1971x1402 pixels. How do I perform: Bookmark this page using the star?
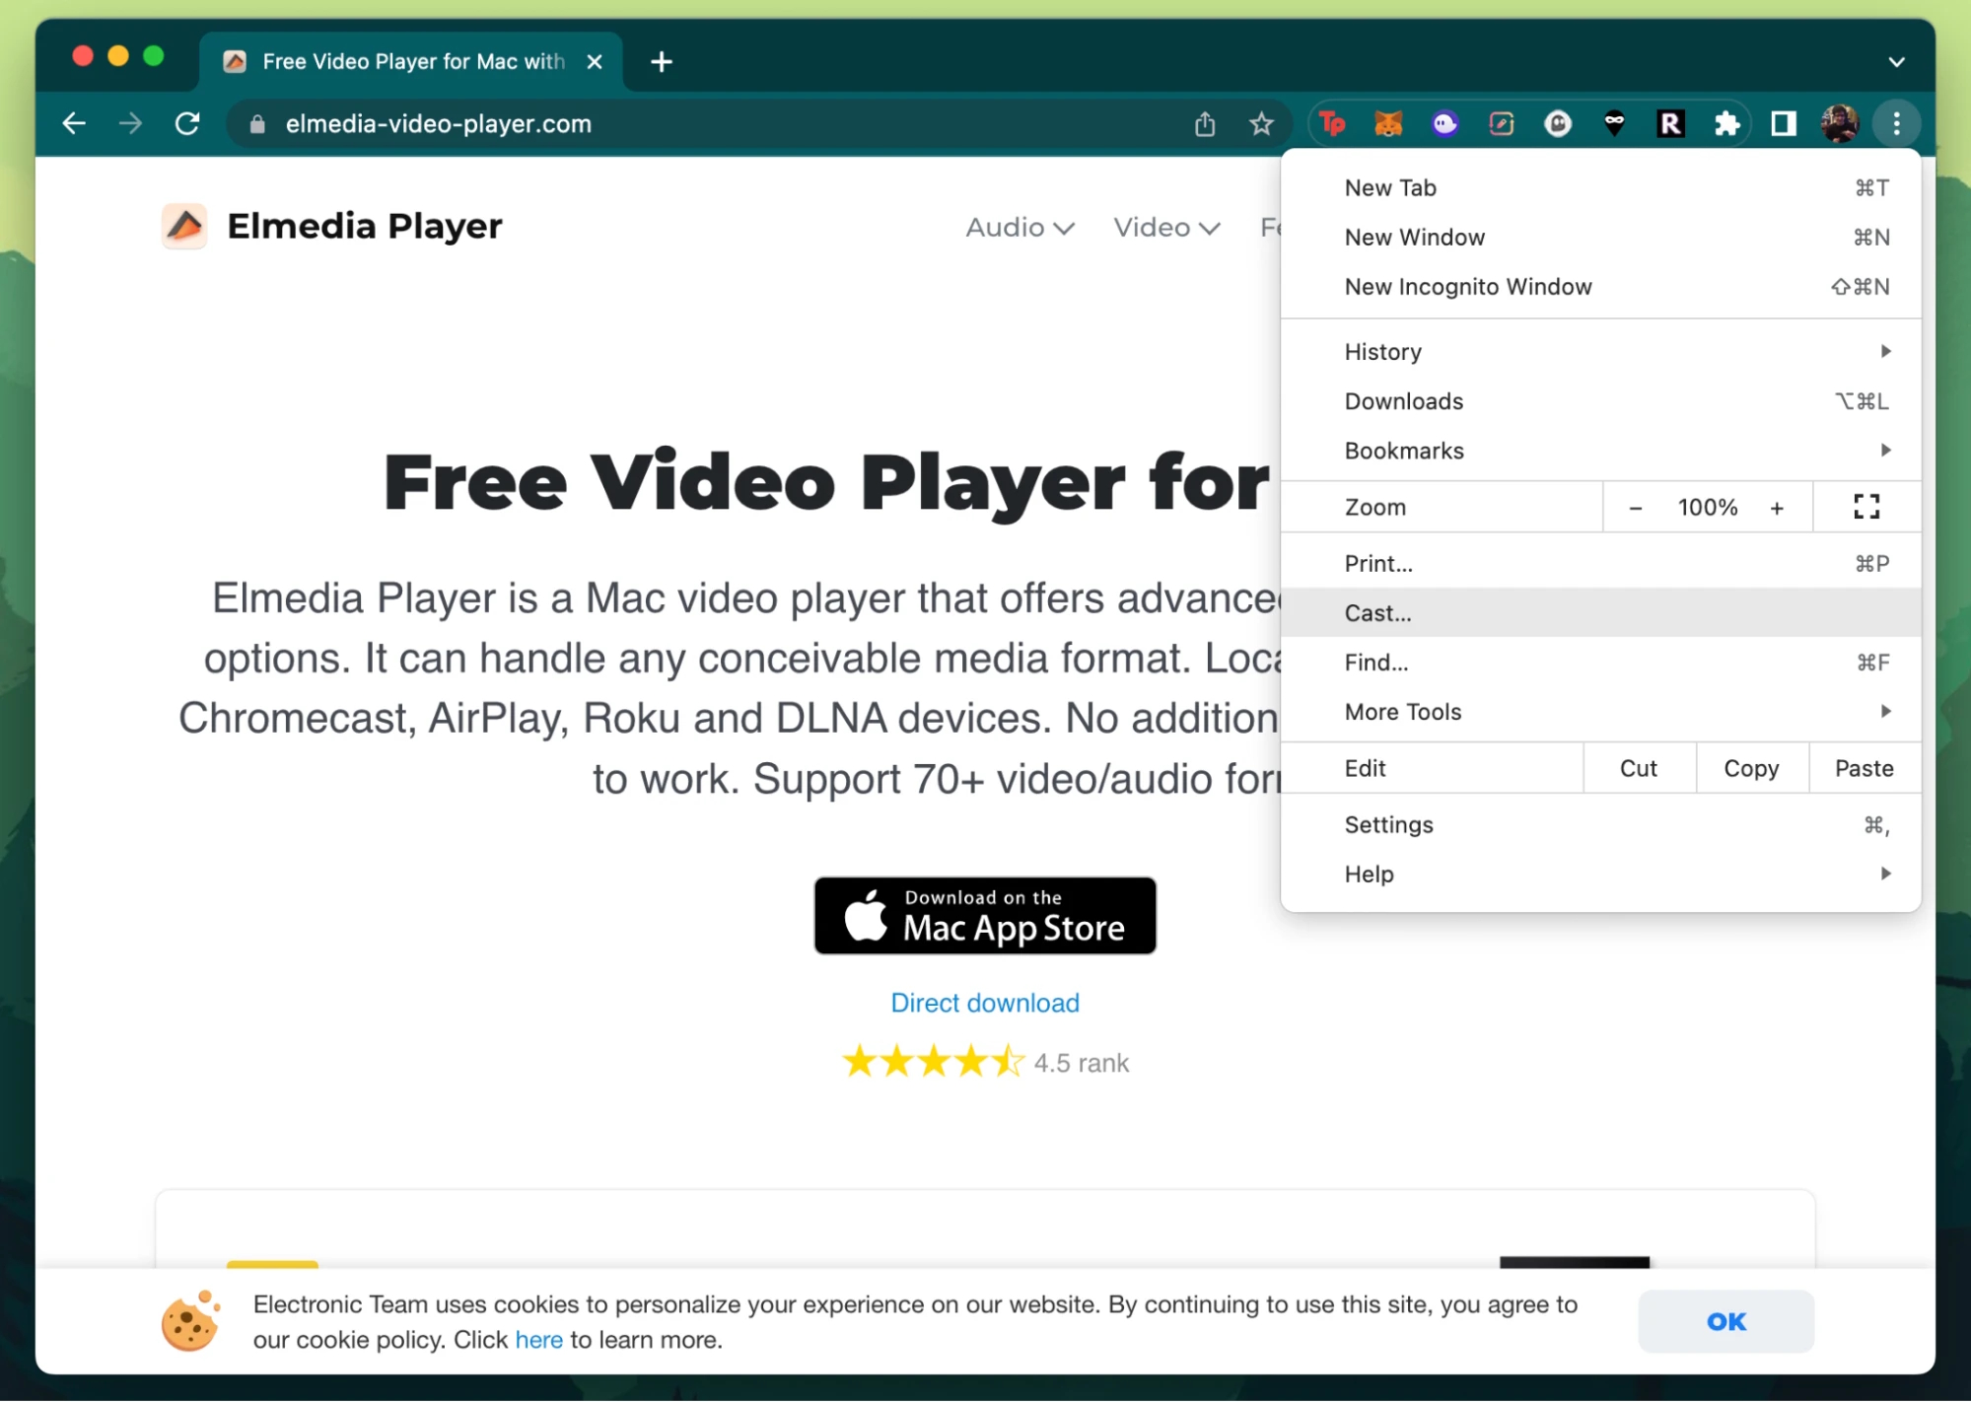tap(1261, 123)
